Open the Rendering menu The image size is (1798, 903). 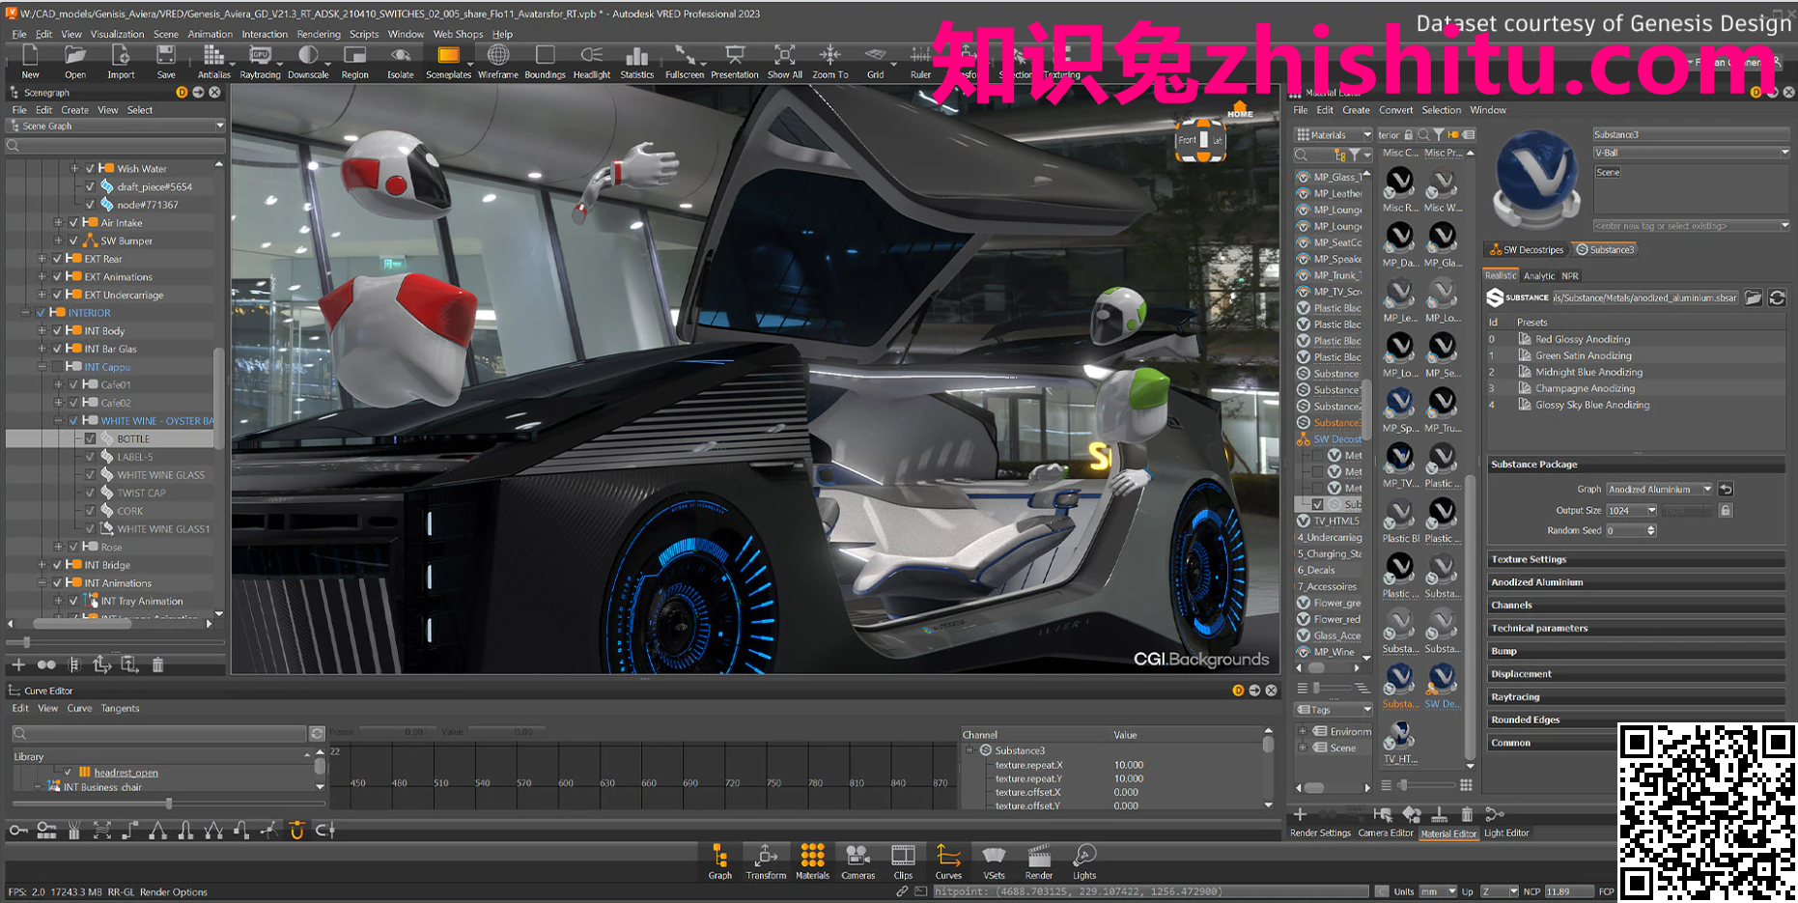pos(319,34)
